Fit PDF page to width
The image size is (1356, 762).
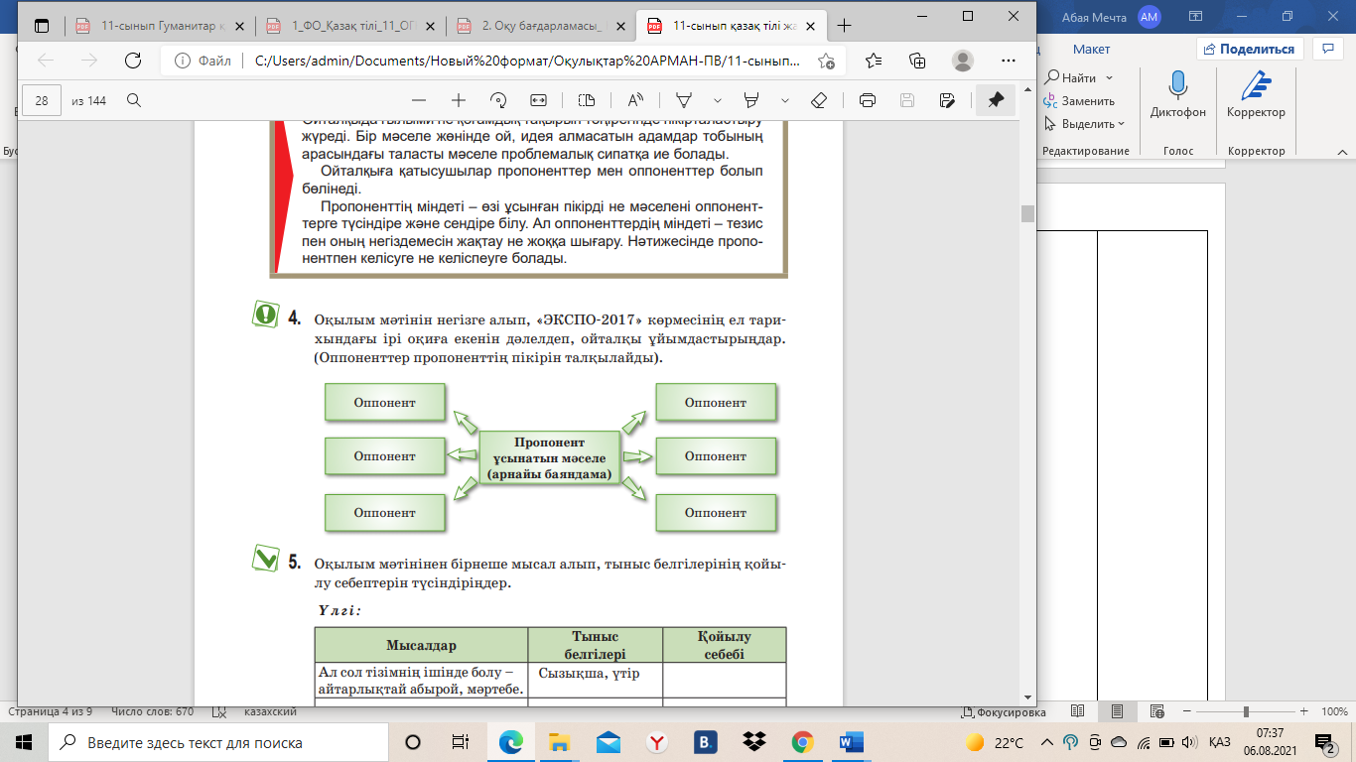(539, 100)
